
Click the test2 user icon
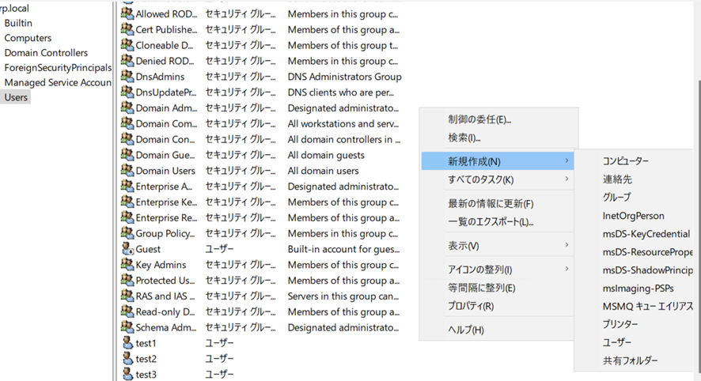point(128,358)
